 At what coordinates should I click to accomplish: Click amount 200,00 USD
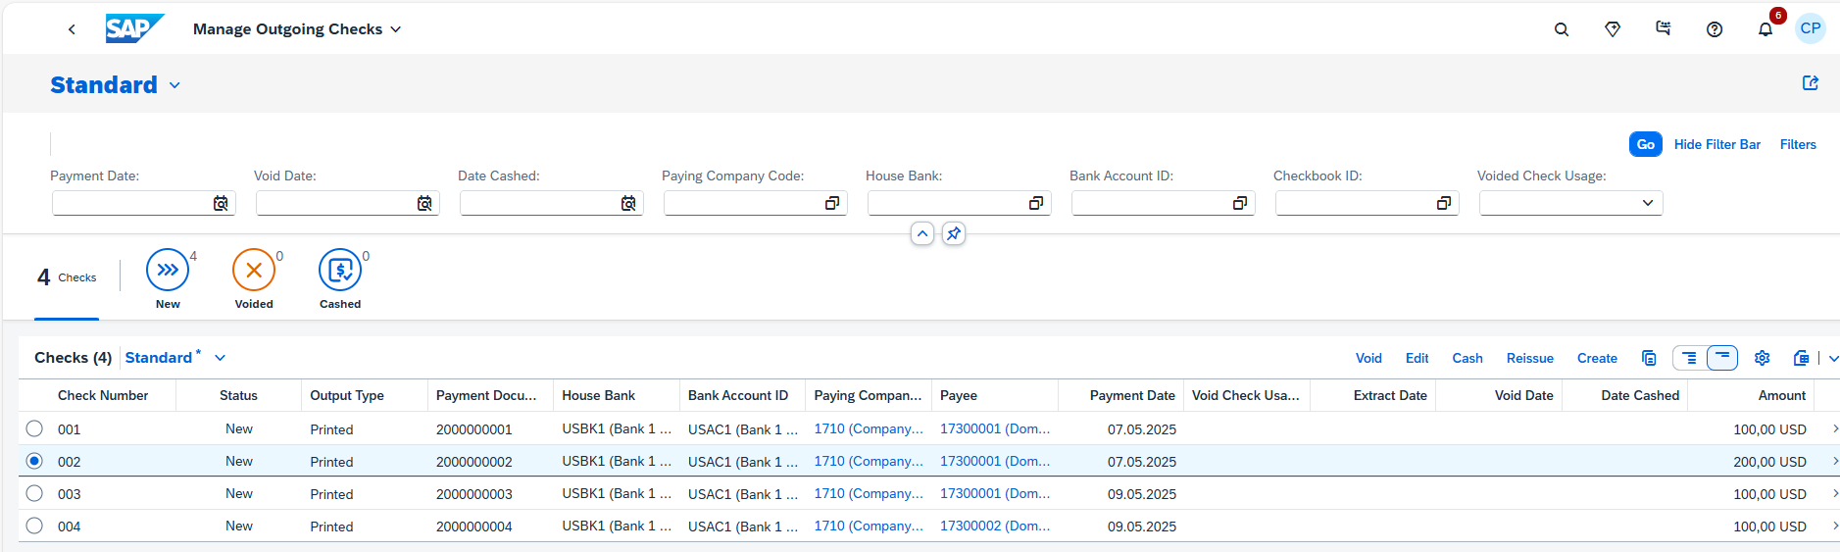(1769, 461)
